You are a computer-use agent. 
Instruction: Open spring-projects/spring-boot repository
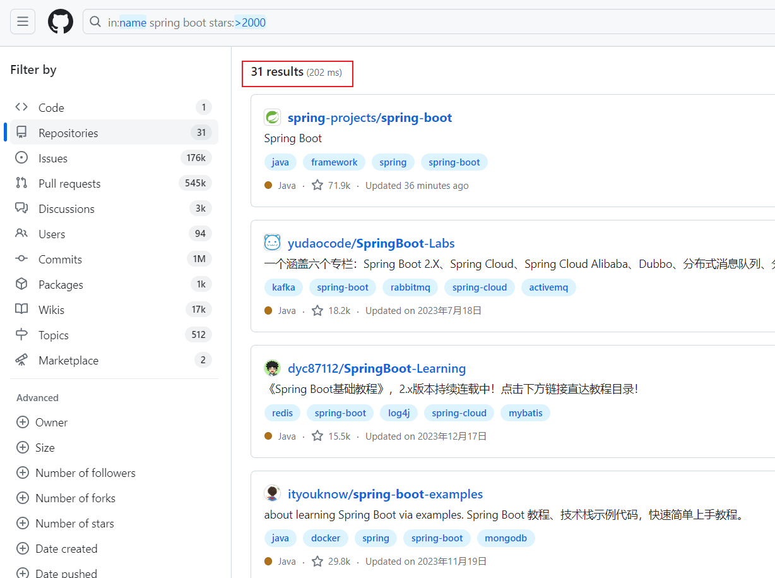point(370,117)
